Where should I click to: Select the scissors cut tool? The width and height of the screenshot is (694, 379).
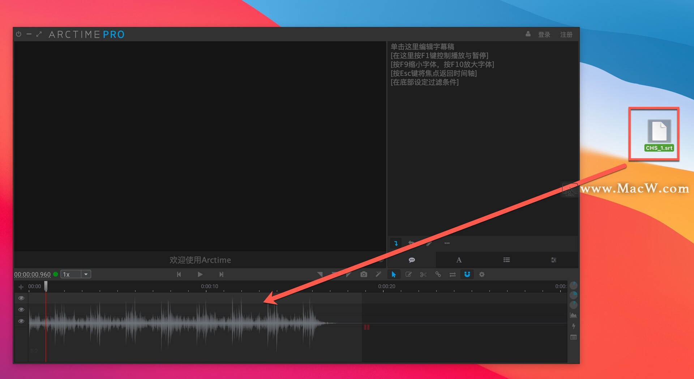(423, 274)
